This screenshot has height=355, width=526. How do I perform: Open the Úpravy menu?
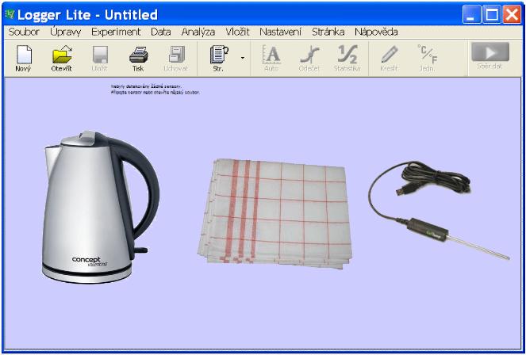(x=65, y=32)
